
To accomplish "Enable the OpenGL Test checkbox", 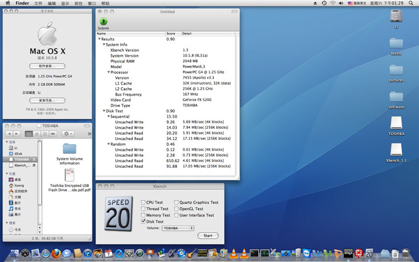I will [176, 209].
